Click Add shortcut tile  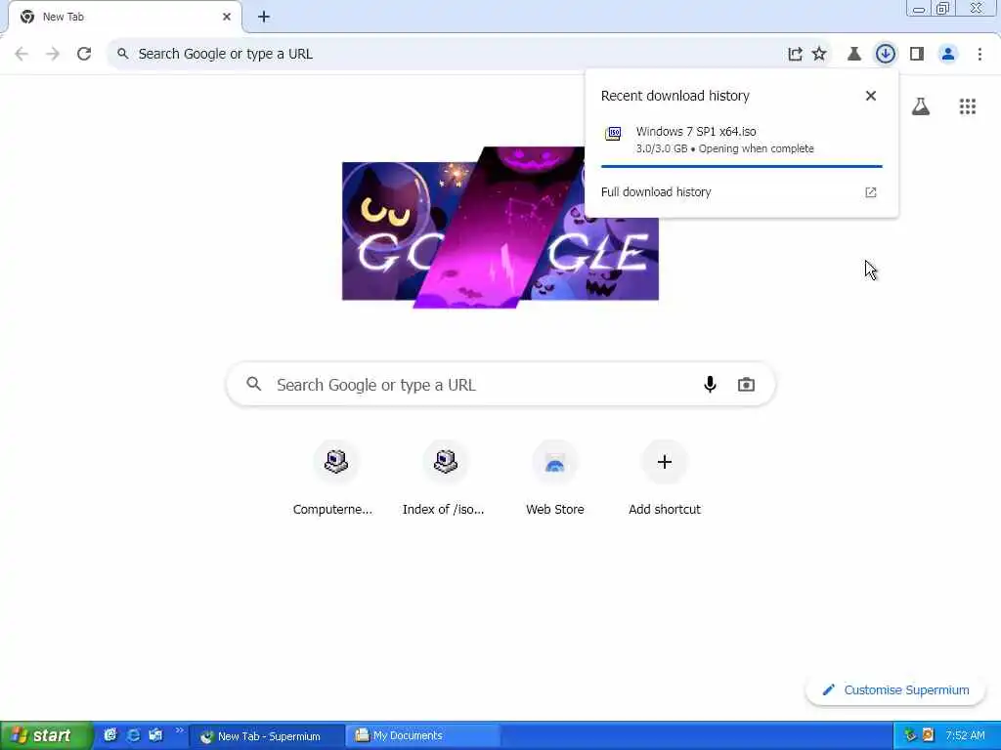tap(665, 479)
